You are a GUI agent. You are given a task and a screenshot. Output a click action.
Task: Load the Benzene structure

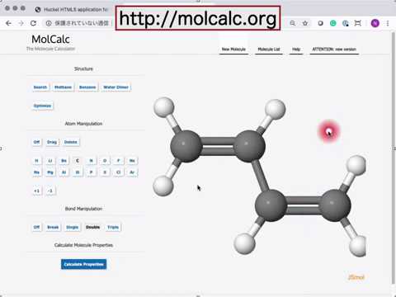(x=87, y=87)
